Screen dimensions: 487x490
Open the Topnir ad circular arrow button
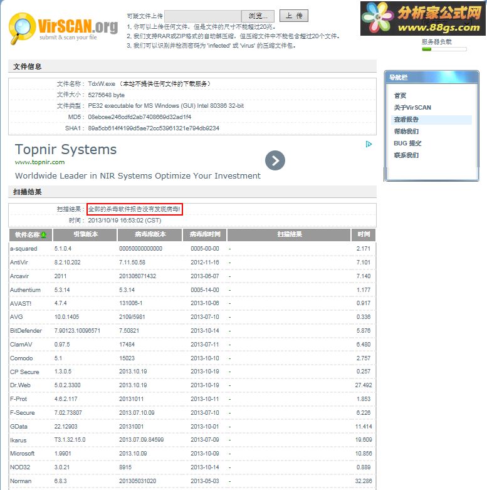275,160
